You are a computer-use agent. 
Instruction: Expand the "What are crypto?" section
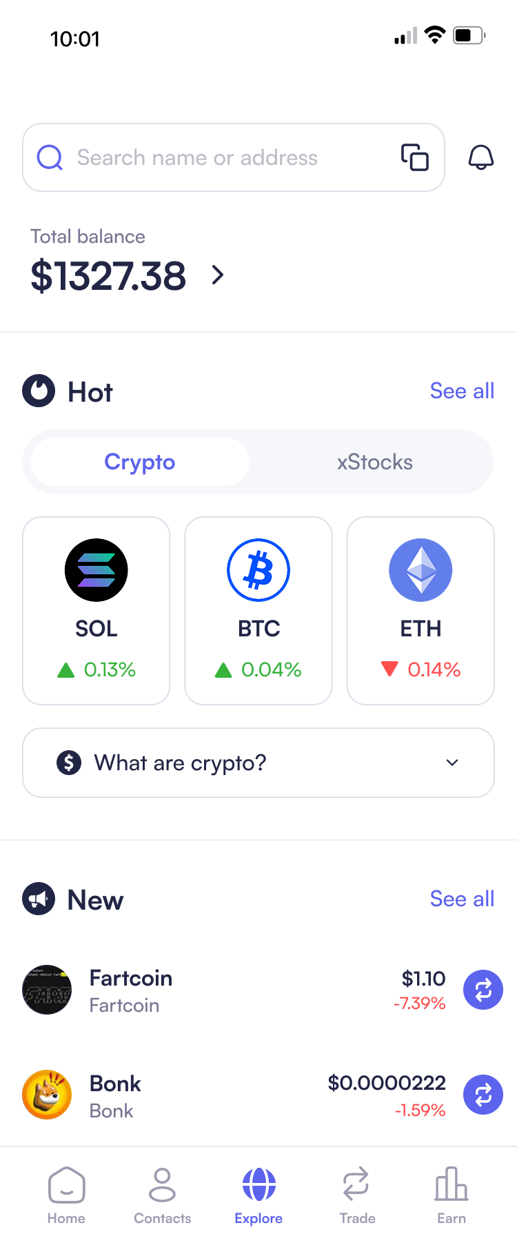(x=258, y=763)
